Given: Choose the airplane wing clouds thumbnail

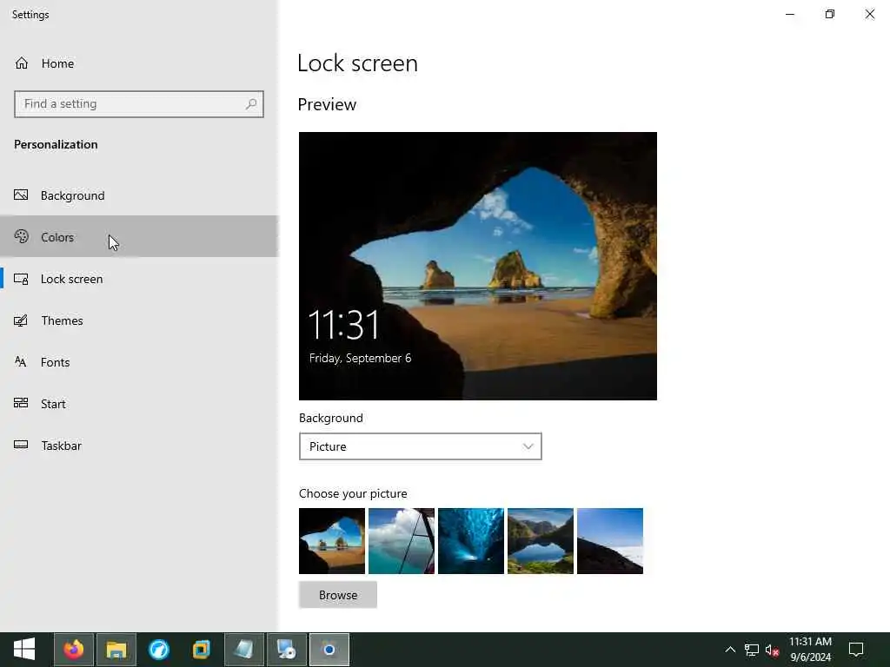Looking at the screenshot, I should coord(402,541).
